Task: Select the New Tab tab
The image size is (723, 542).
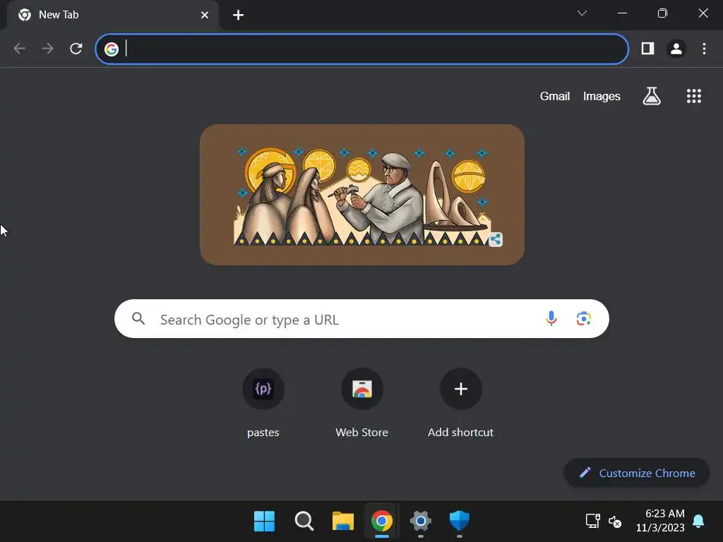Action: (112, 16)
